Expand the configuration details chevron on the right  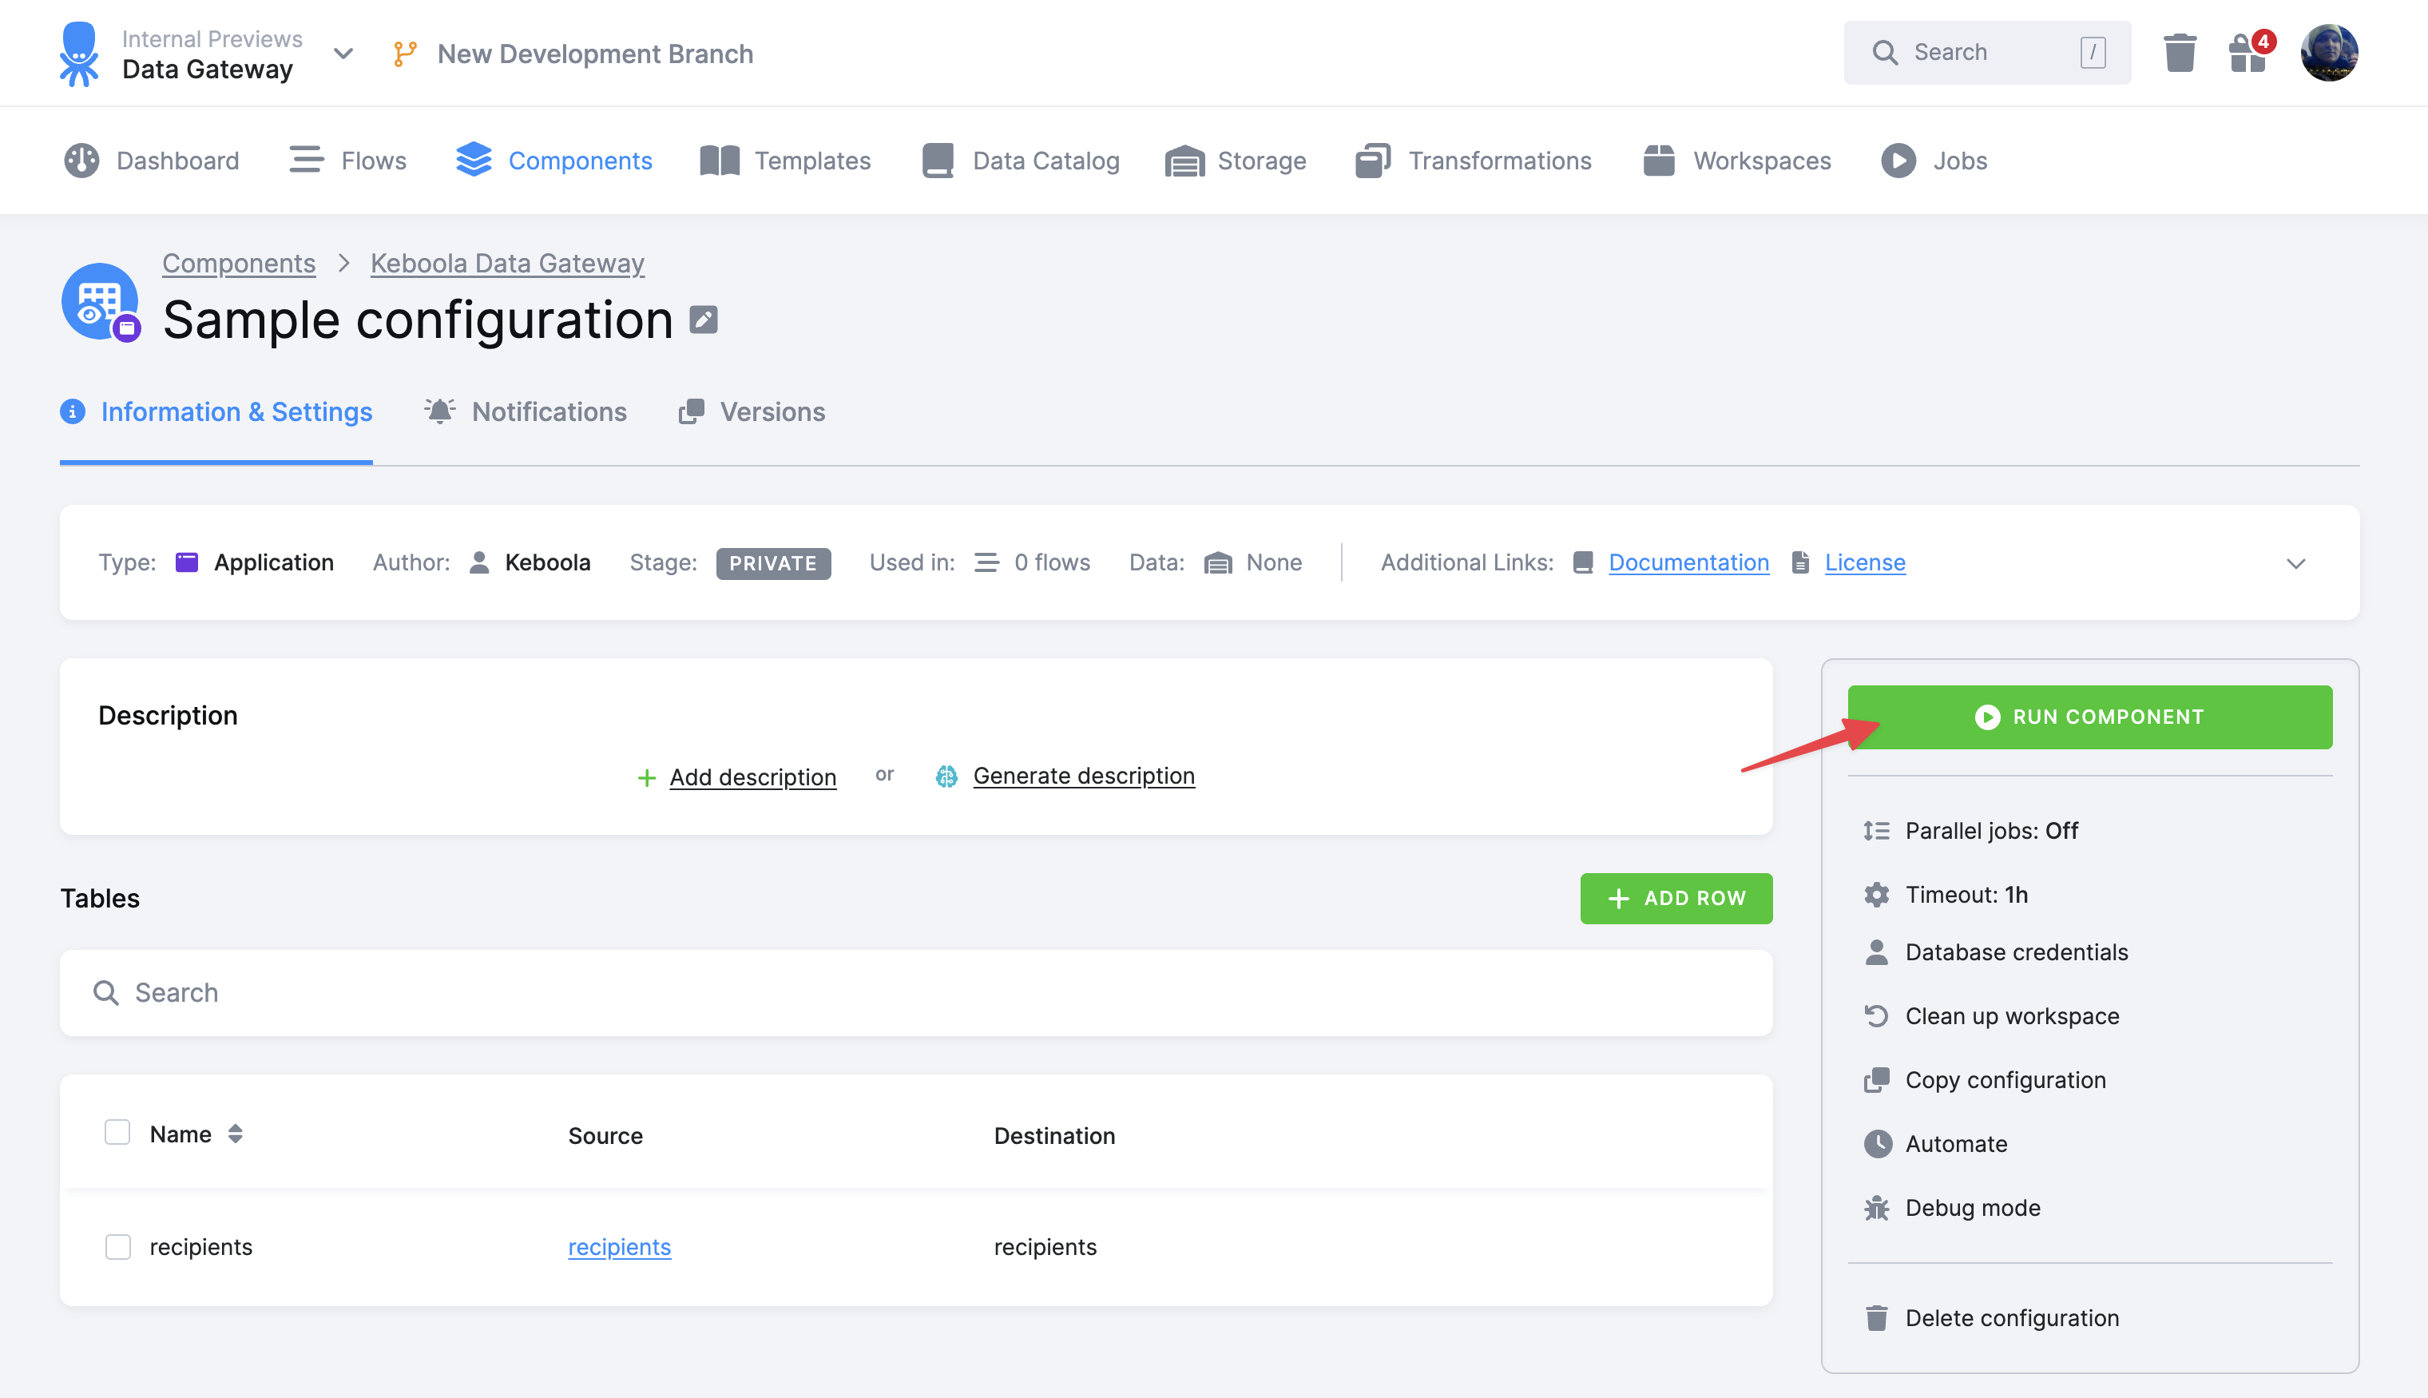[2295, 562]
